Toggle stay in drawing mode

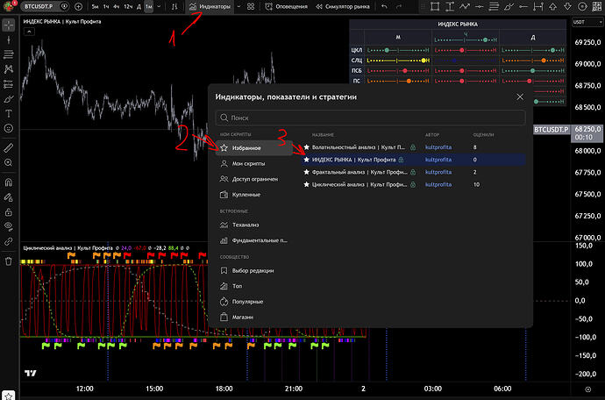pos(9,197)
